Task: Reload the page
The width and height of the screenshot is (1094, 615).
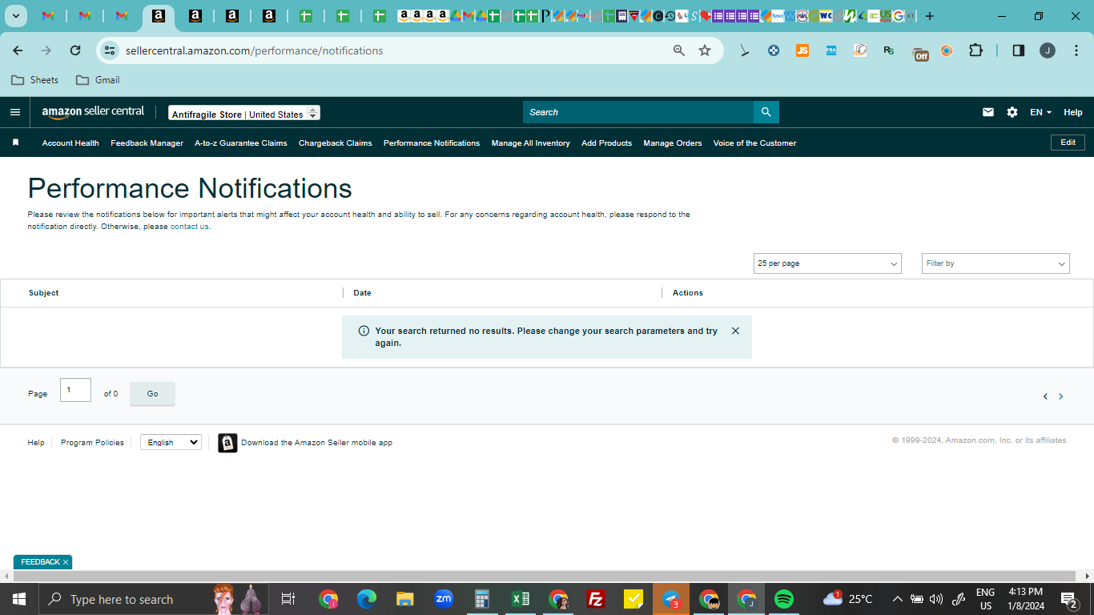Action: pyautogui.click(x=75, y=50)
